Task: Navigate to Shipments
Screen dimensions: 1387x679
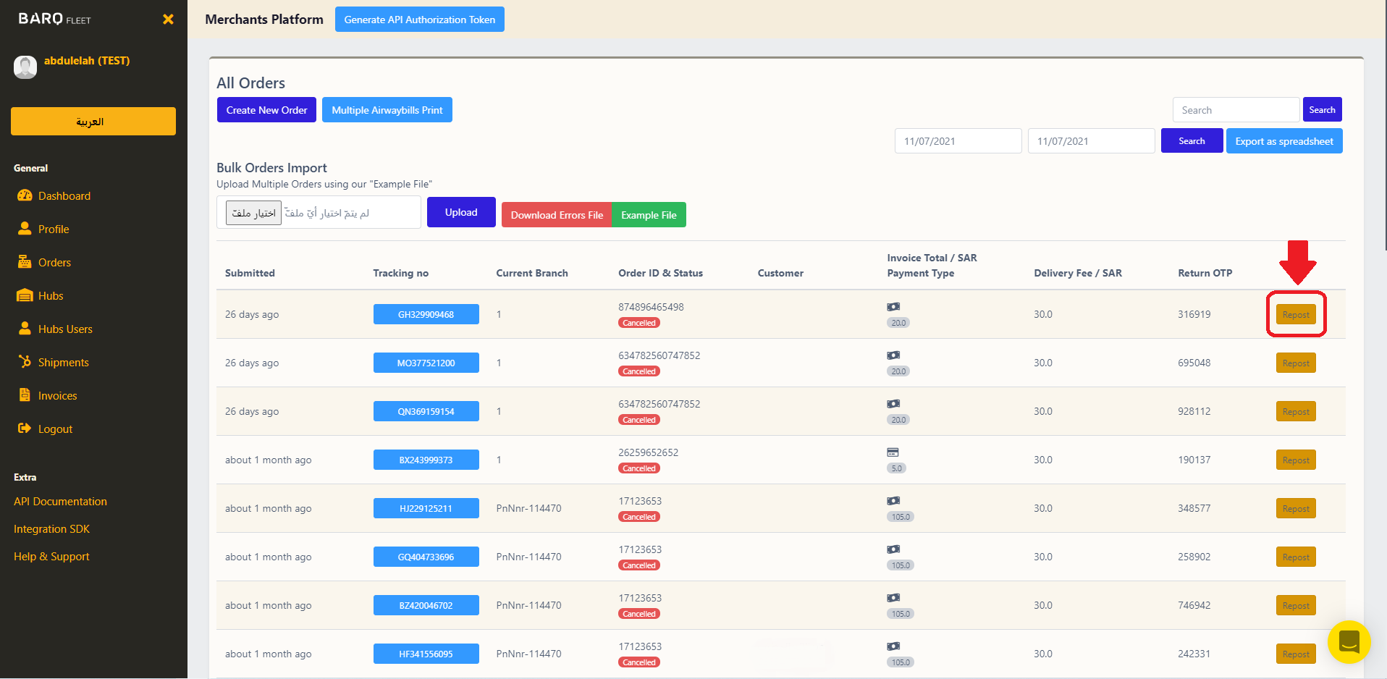Action: 64,362
